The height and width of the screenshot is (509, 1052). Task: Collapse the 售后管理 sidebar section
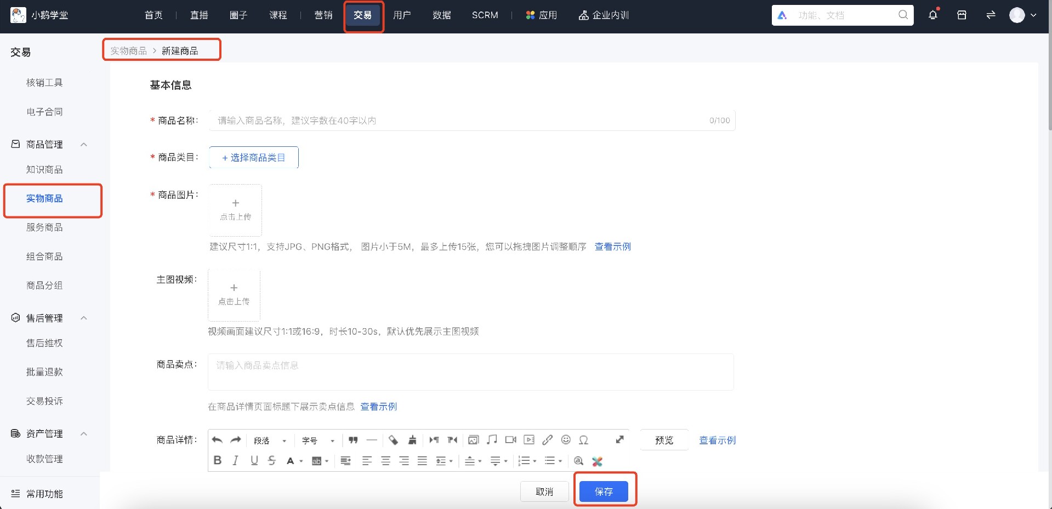tap(84, 318)
